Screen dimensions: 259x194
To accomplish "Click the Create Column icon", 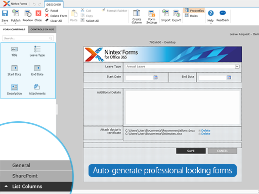I will [x=137, y=13].
